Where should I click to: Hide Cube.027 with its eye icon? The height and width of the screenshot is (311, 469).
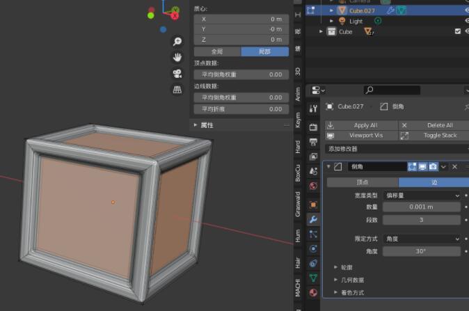point(467,10)
